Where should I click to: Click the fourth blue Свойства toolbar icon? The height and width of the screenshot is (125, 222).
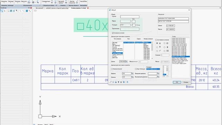(11, 11)
